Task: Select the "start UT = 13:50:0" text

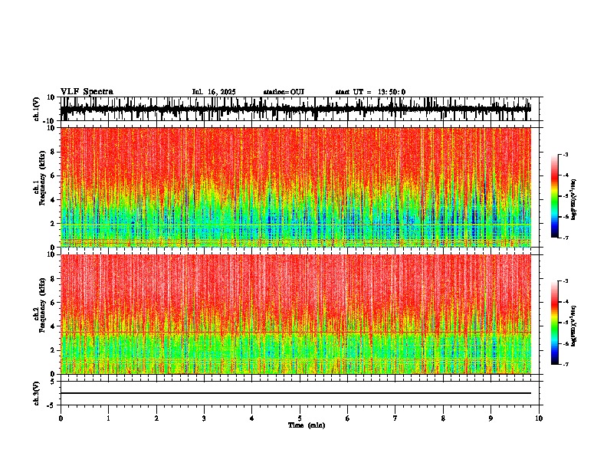Action: pos(370,92)
